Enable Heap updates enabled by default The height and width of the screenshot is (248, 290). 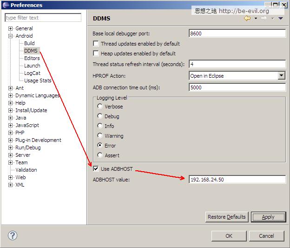click(96, 54)
